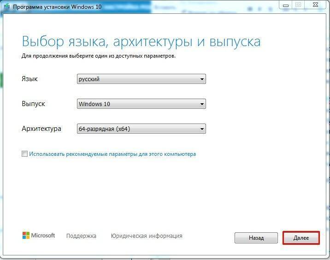Close the Windows 10 setup window
Viewport: 330px width, 260px height.
(x=315, y=5)
